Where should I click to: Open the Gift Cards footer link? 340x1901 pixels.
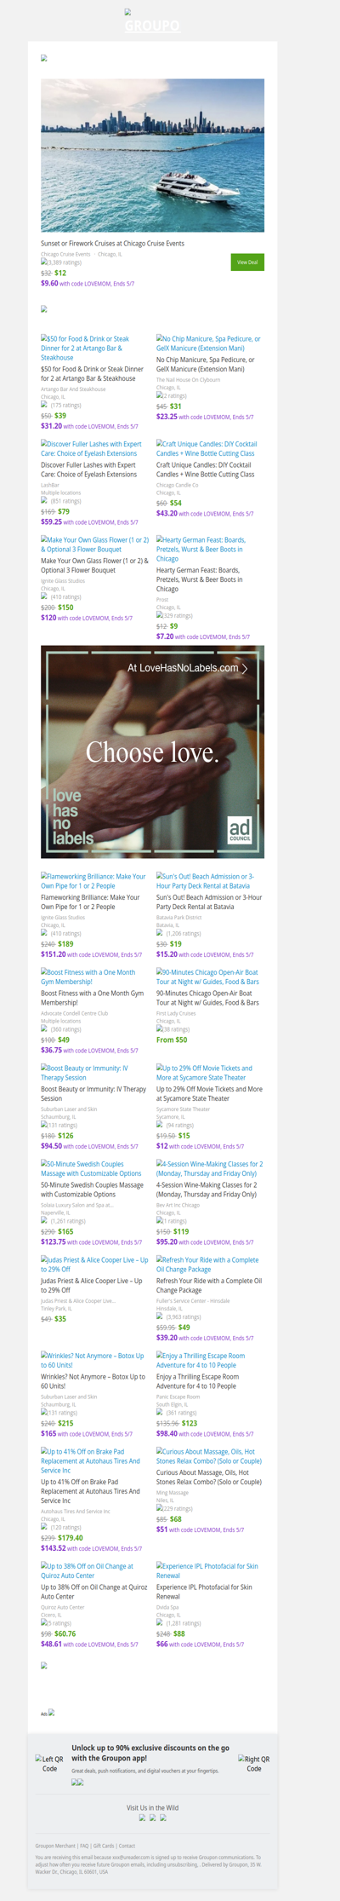click(x=104, y=1846)
